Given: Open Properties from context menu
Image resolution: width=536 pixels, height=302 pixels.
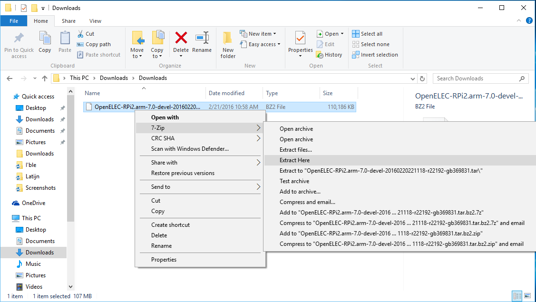Looking at the screenshot, I should pyautogui.click(x=200, y=260).
